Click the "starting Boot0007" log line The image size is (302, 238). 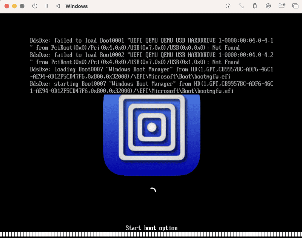[152, 88]
